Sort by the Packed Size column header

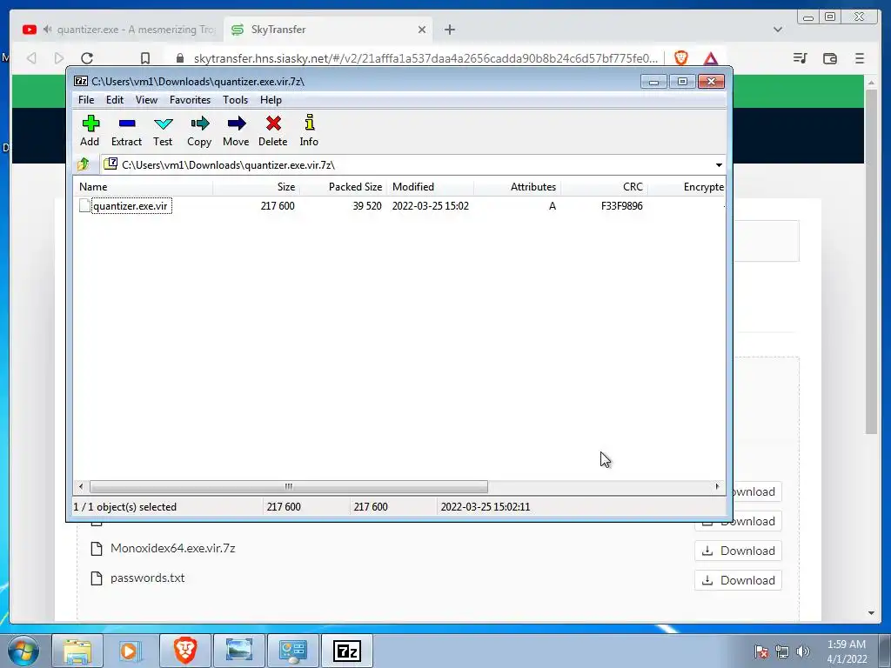pyautogui.click(x=343, y=187)
